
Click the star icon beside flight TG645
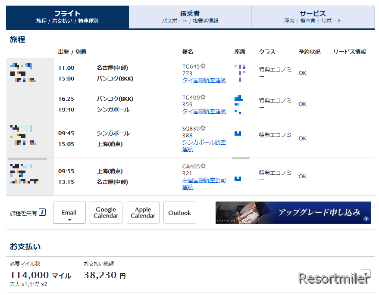tap(203, 66)
